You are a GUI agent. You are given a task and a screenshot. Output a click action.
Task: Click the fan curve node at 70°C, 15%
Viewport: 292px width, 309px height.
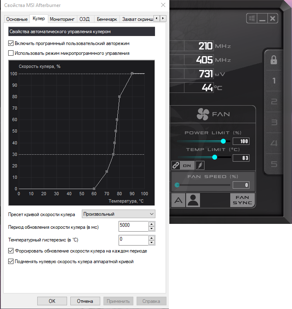point(107,171)
